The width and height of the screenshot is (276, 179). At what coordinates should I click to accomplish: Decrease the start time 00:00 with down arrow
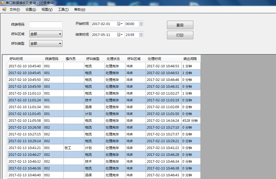141,25
